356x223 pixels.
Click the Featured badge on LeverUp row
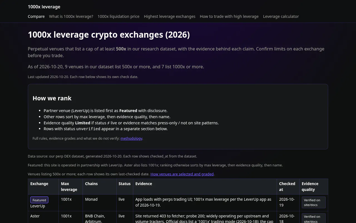[x=39, y=200]
